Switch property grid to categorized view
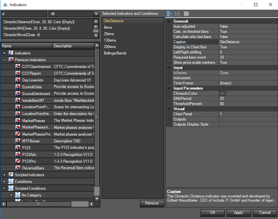Viewport: 278px width, 219px height. tap(169, 14)
